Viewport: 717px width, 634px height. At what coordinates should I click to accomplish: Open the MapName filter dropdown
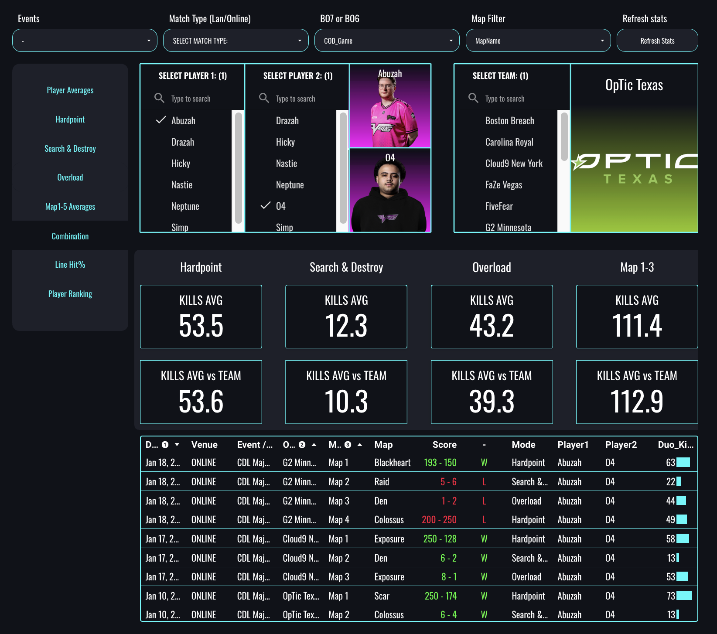538,41
